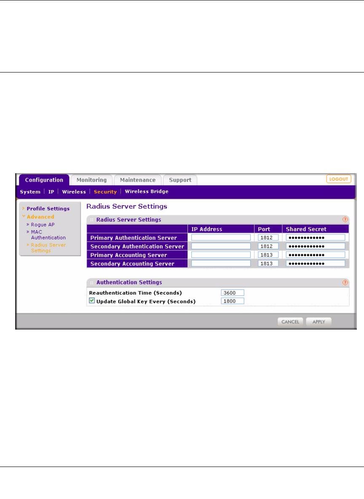364x499 pixels.
Task: Click Secondary Authentication Server IP Address field
Action: pos(221,246)
